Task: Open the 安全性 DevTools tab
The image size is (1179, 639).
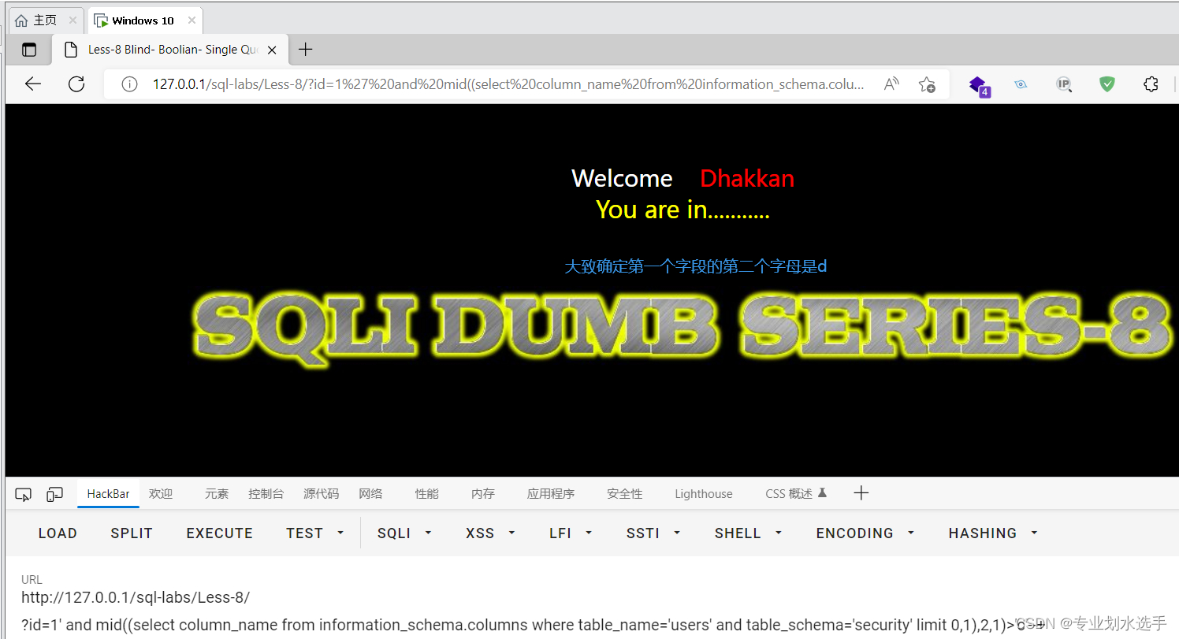Action: pyautogui.click(x=625, y=494)
